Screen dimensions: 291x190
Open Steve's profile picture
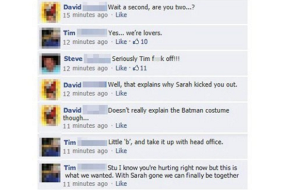click(x=51, y=64)
